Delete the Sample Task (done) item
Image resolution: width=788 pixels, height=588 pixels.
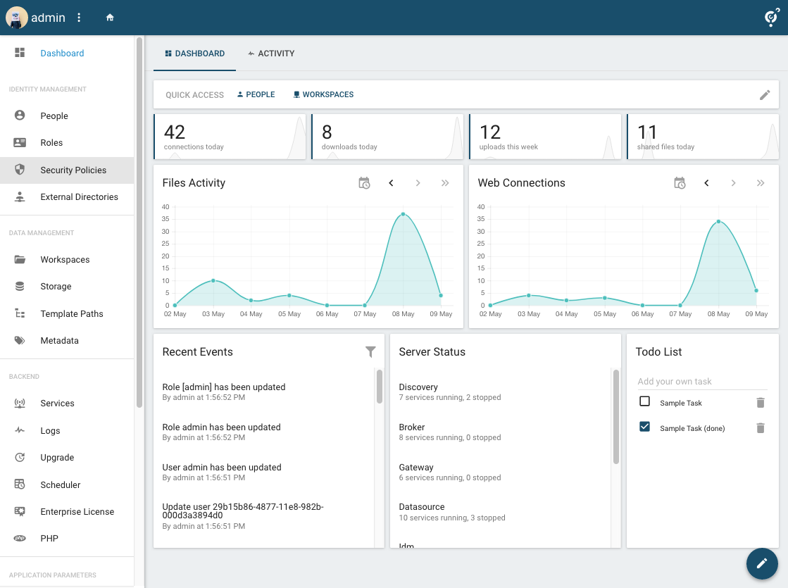click(x=760, y=428)
